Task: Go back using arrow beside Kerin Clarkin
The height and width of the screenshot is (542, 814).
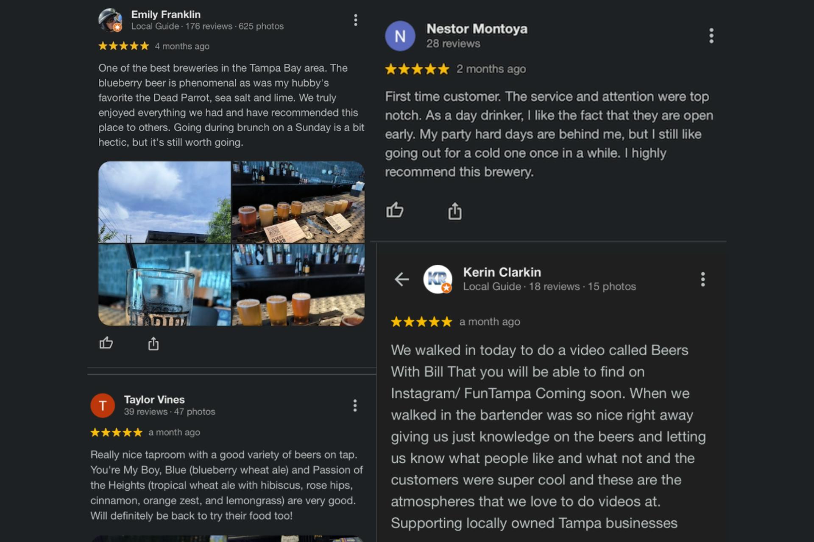Action: (x=401, y=279)
